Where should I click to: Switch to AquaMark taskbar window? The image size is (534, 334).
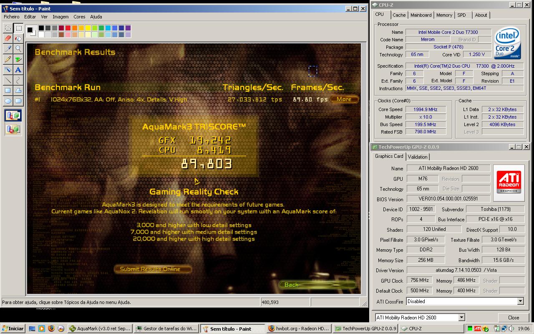pyautogui.click(x=100, y=329)
